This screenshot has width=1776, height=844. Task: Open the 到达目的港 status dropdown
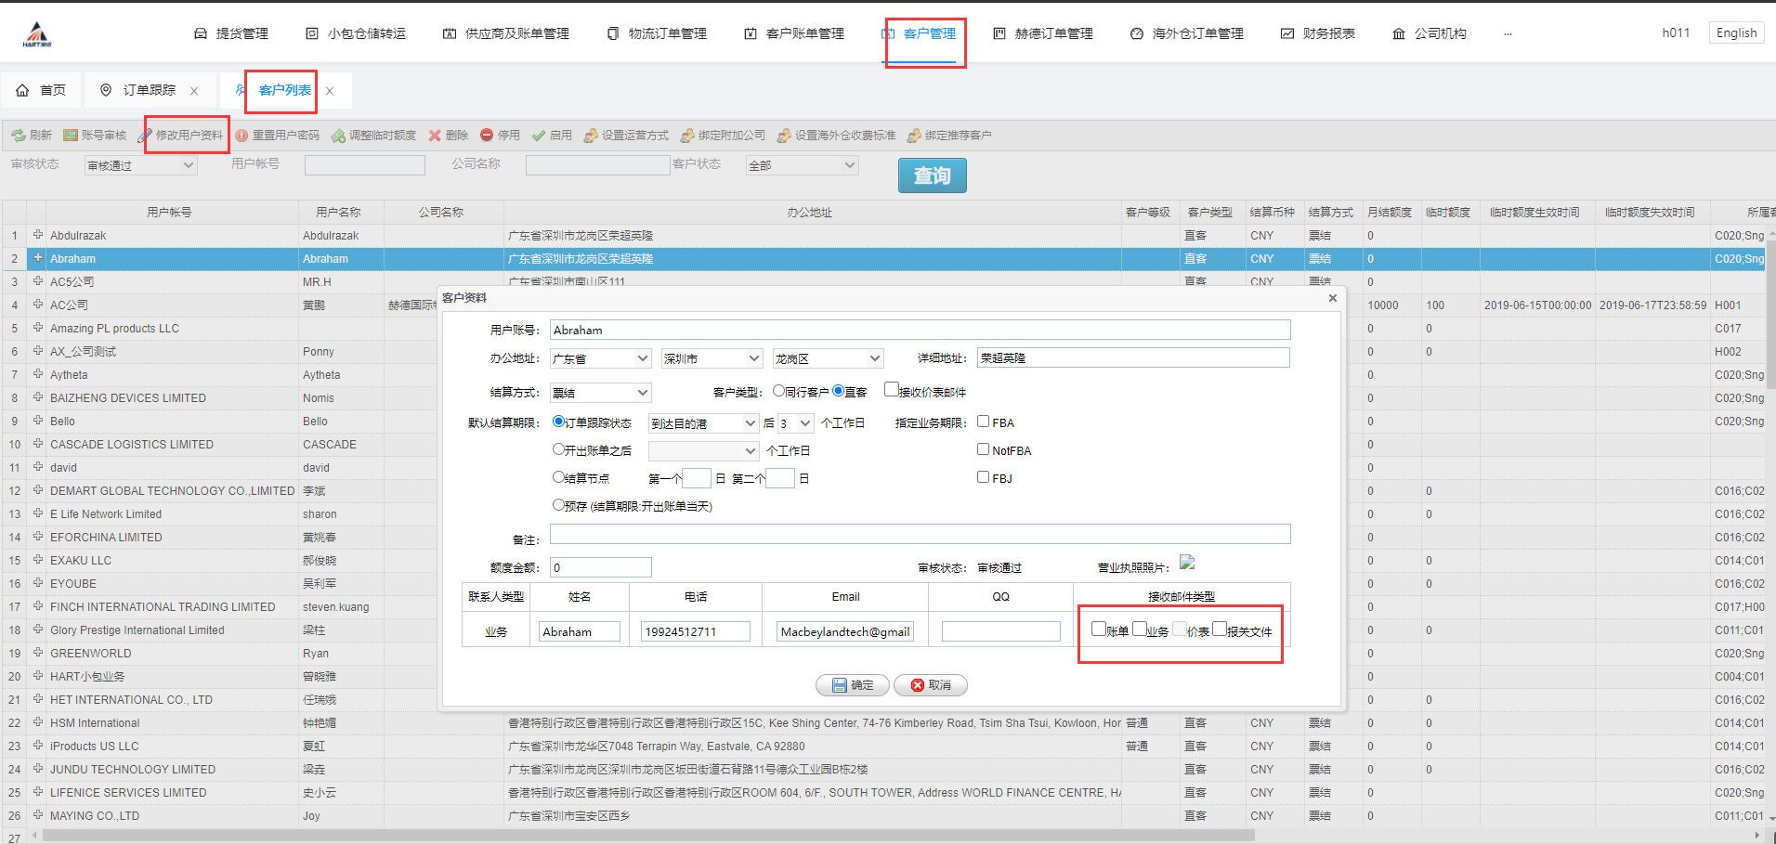tap(703, 423)
